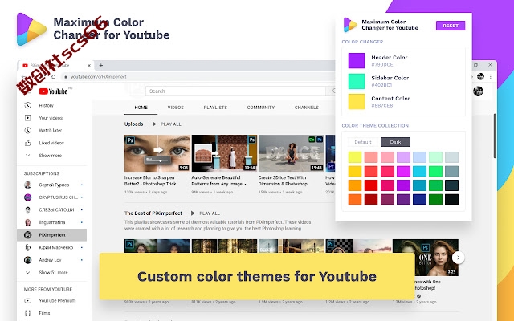Switch to the VIDEOS channel tab
The height and width of the screenshot is (321, 514).
[176, 108]
